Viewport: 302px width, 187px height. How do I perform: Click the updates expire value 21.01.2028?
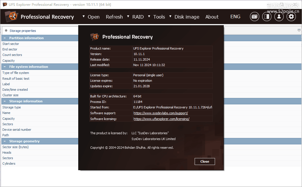142,86
